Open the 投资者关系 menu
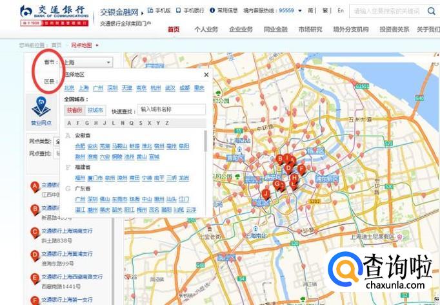The height and width of the screenshot is (305, 440). click(394, 29)
